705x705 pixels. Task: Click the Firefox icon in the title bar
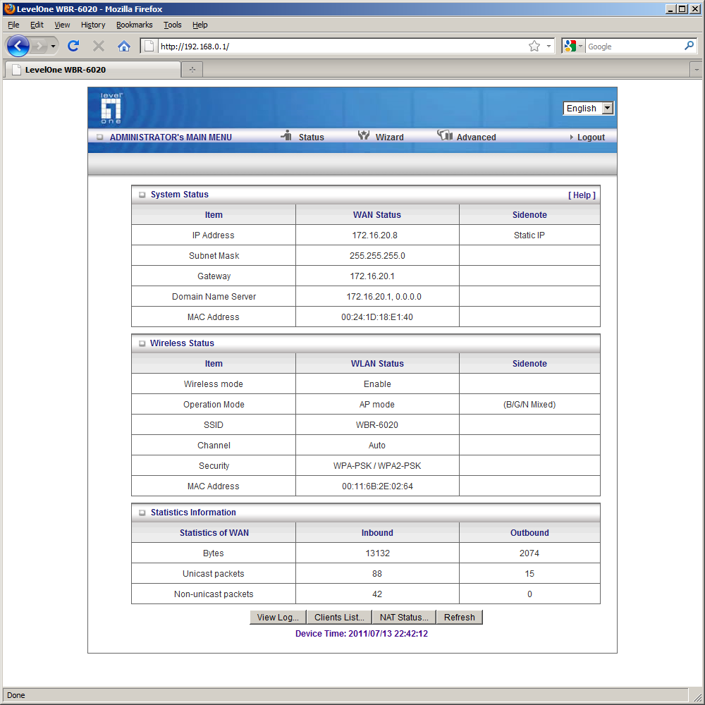(x=9, y=8)
